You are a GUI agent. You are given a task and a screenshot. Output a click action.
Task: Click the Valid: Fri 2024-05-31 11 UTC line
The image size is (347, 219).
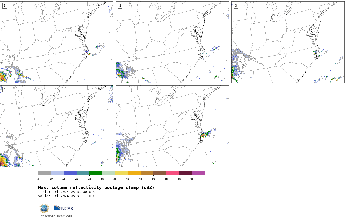pyautogui.click(x=67, y=196)
